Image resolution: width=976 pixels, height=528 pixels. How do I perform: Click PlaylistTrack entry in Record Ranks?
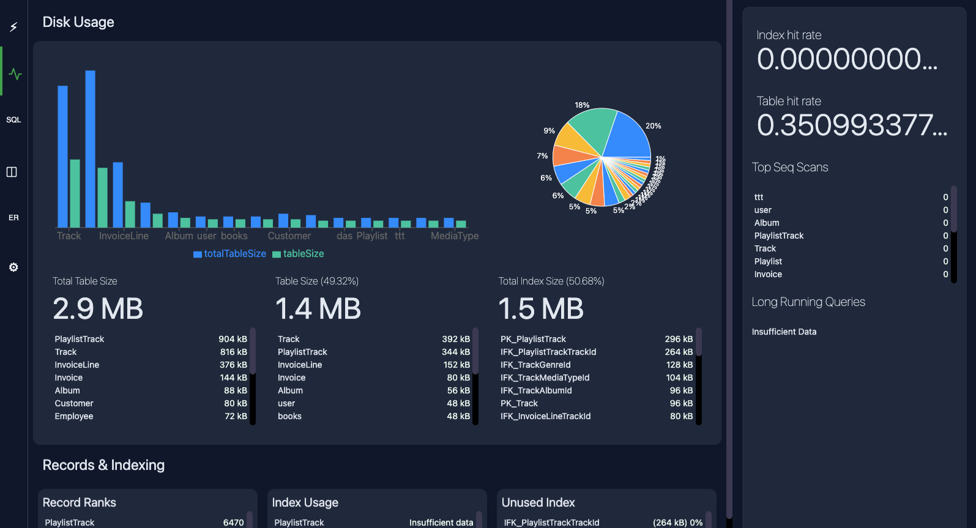[x=70, y=522]
